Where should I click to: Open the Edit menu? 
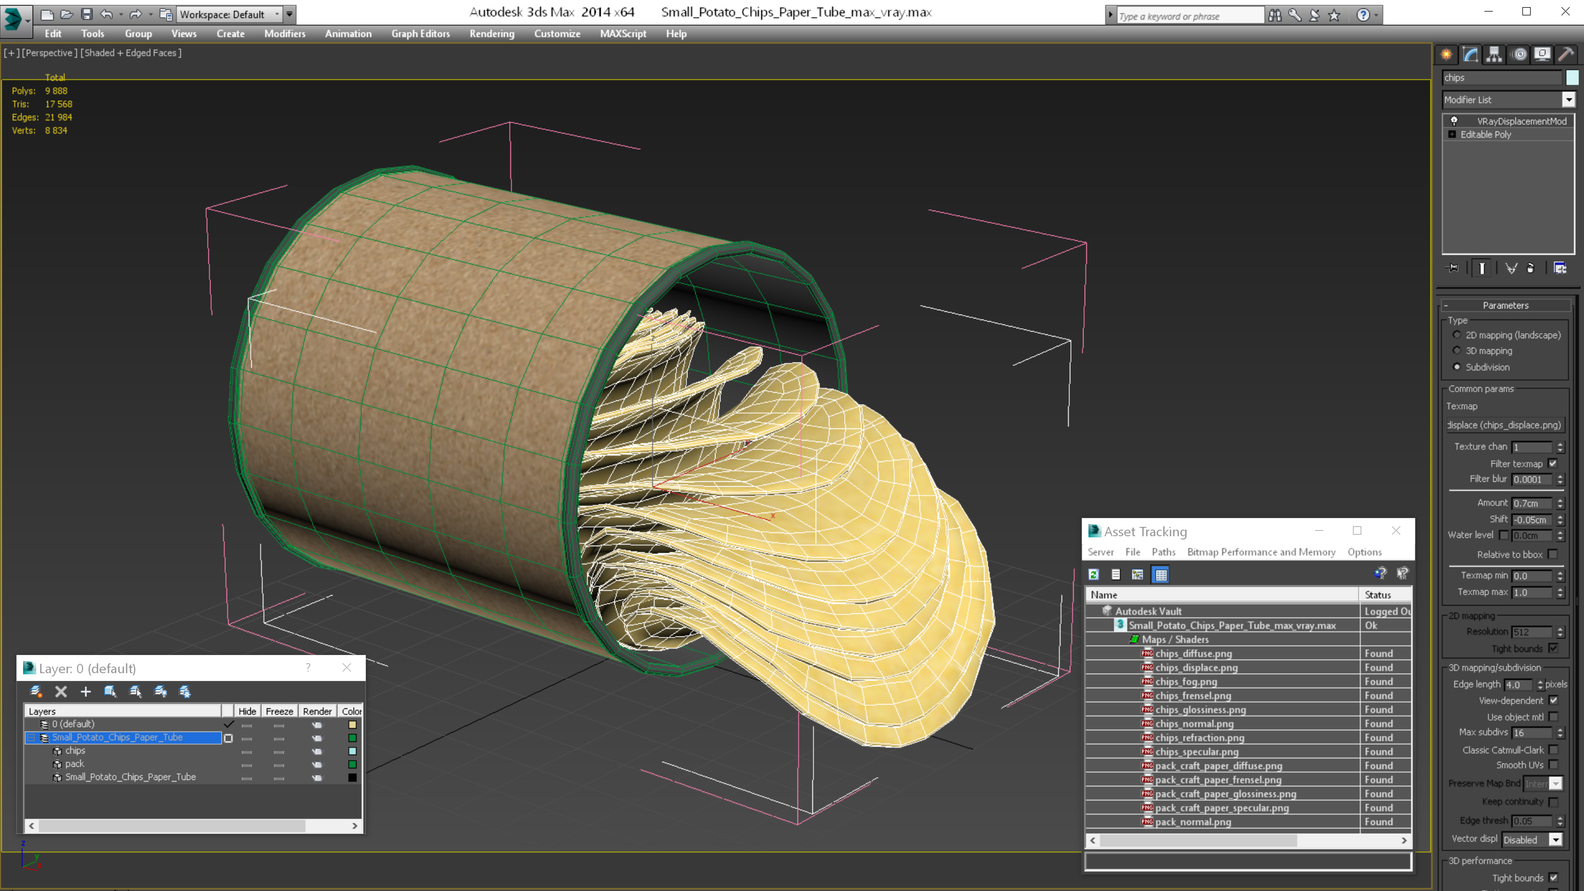pyautogui.click(x=53, y=34)
